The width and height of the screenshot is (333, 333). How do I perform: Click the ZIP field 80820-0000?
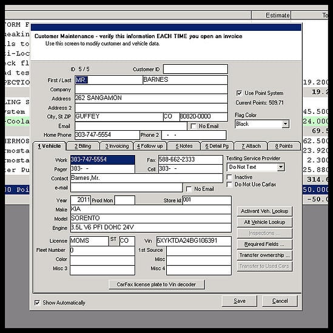click(204, 117)
